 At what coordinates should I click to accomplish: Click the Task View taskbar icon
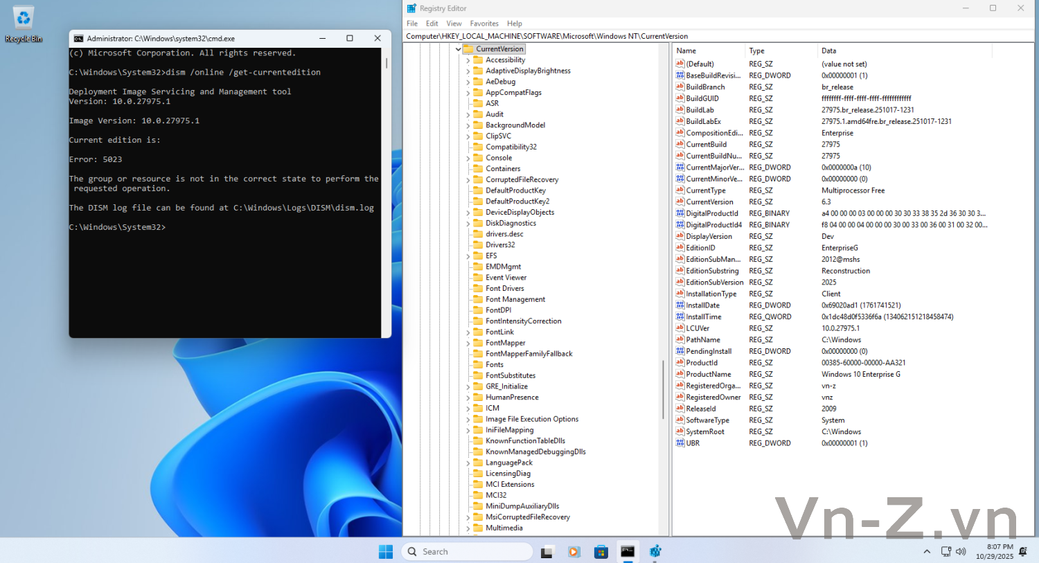point(547,552)
